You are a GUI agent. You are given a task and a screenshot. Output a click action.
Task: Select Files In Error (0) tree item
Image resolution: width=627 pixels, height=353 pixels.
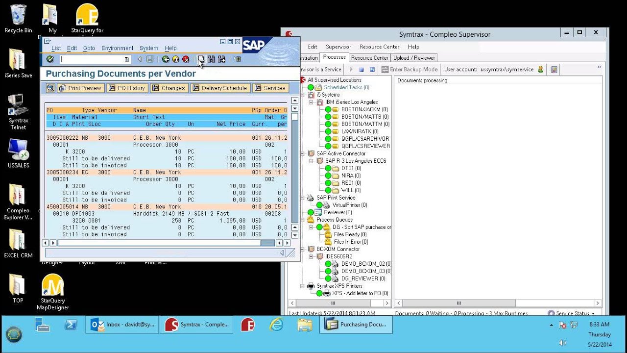point(351,242)
